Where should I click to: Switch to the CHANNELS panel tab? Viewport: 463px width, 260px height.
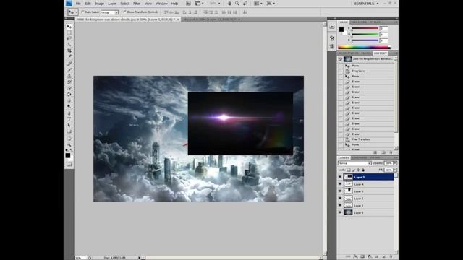click(x=359, y=157)
